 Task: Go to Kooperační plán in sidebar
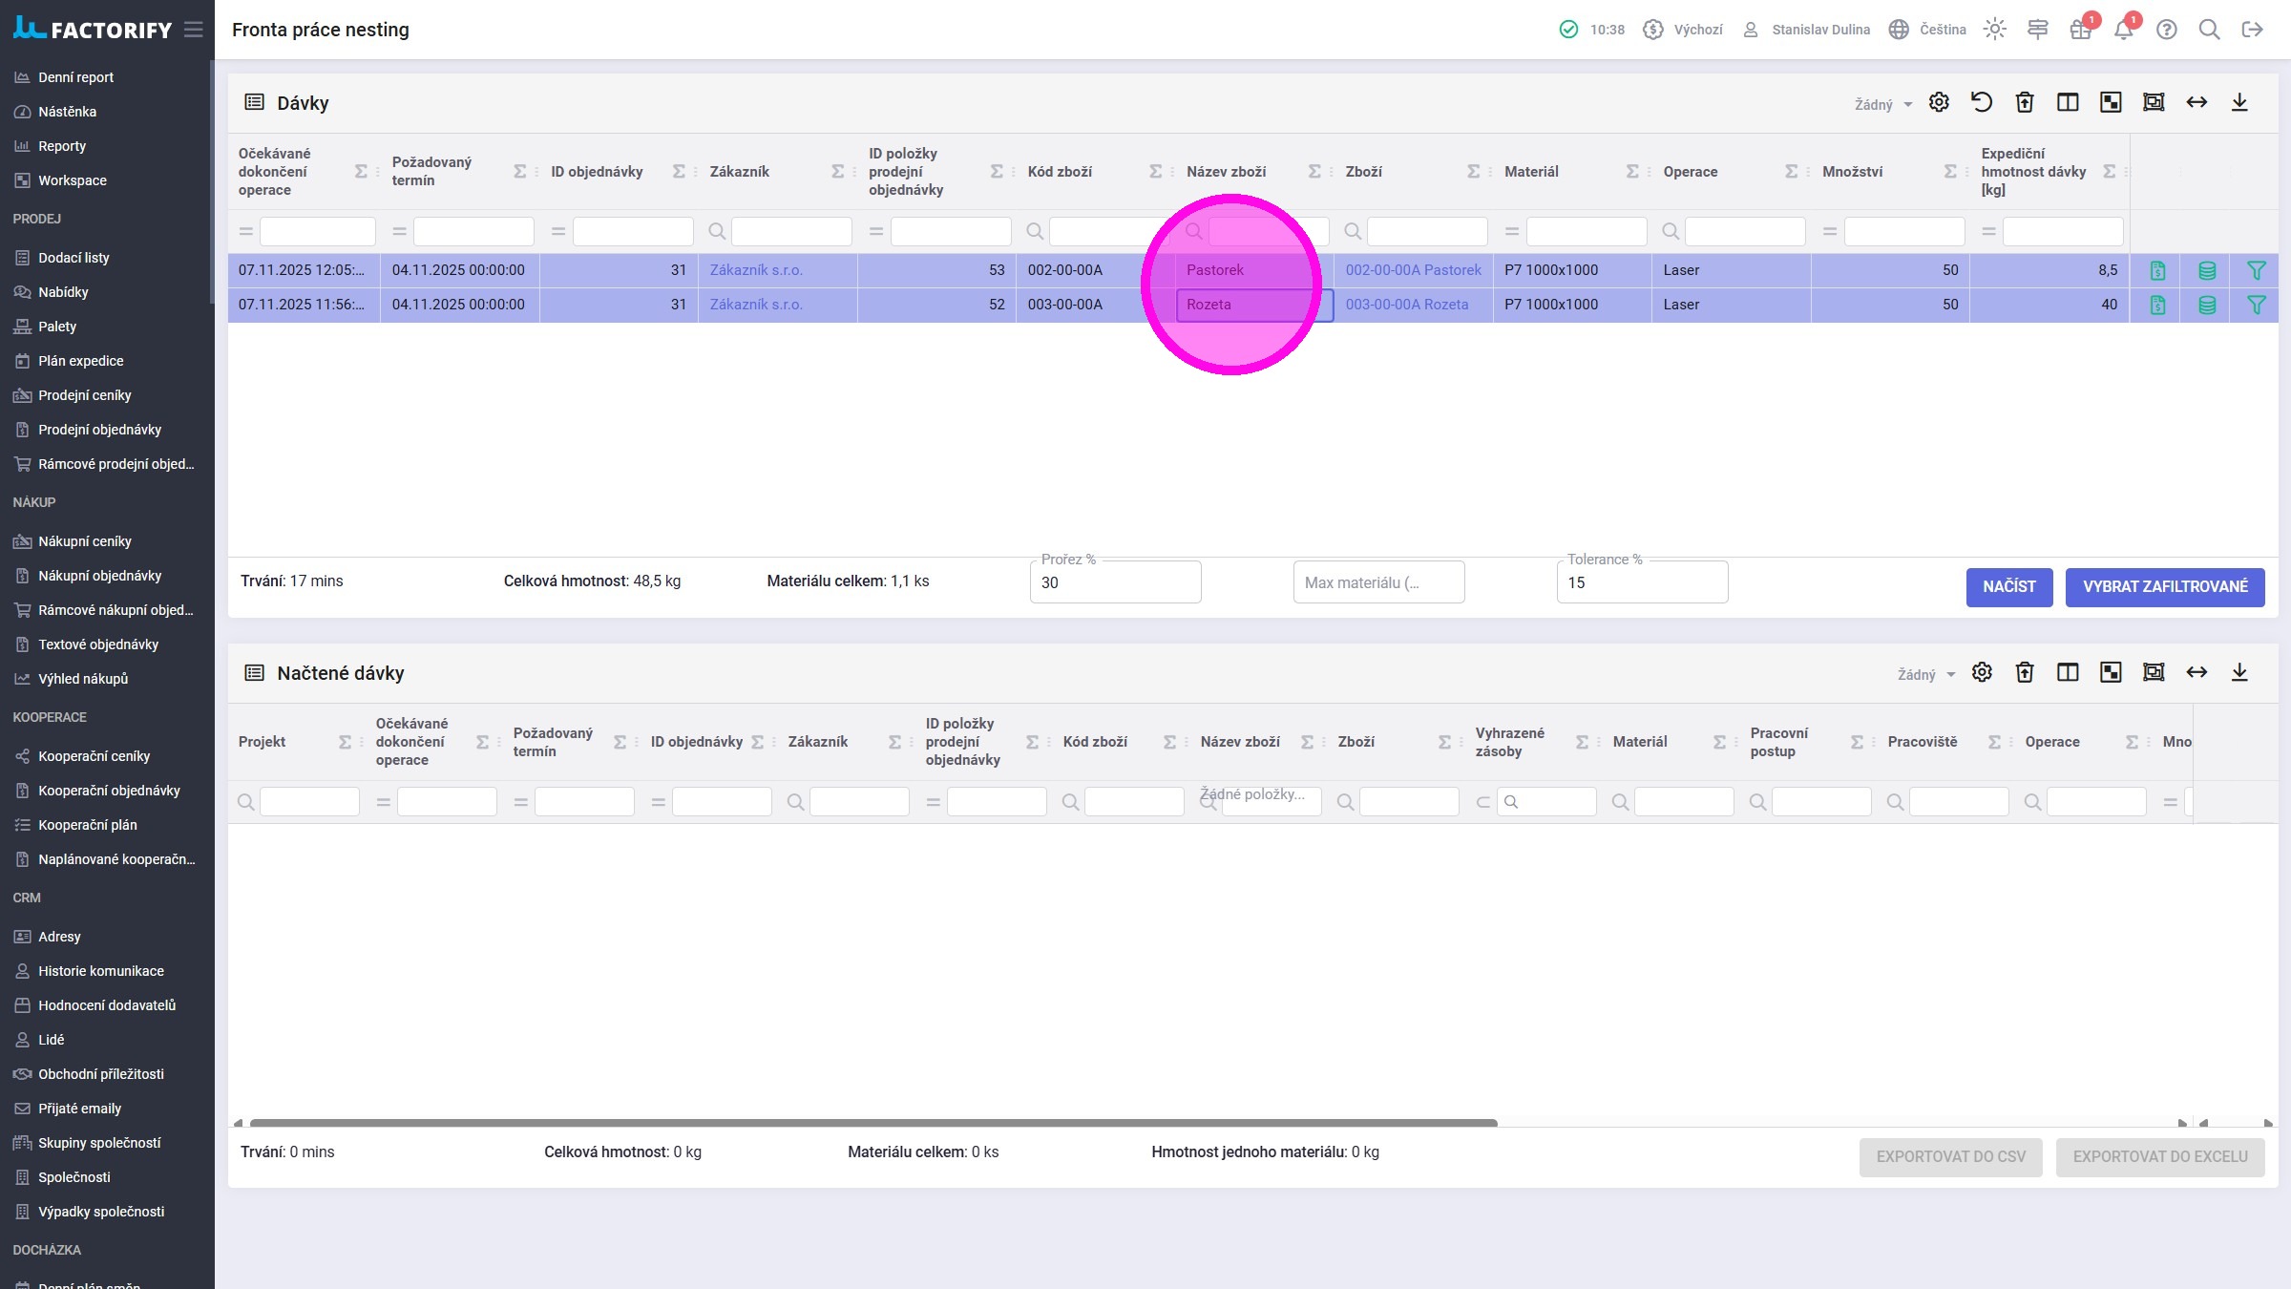(x=87, y=825)
